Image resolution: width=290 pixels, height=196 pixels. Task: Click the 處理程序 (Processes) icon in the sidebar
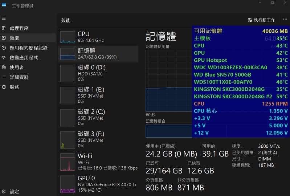[4, 28]
